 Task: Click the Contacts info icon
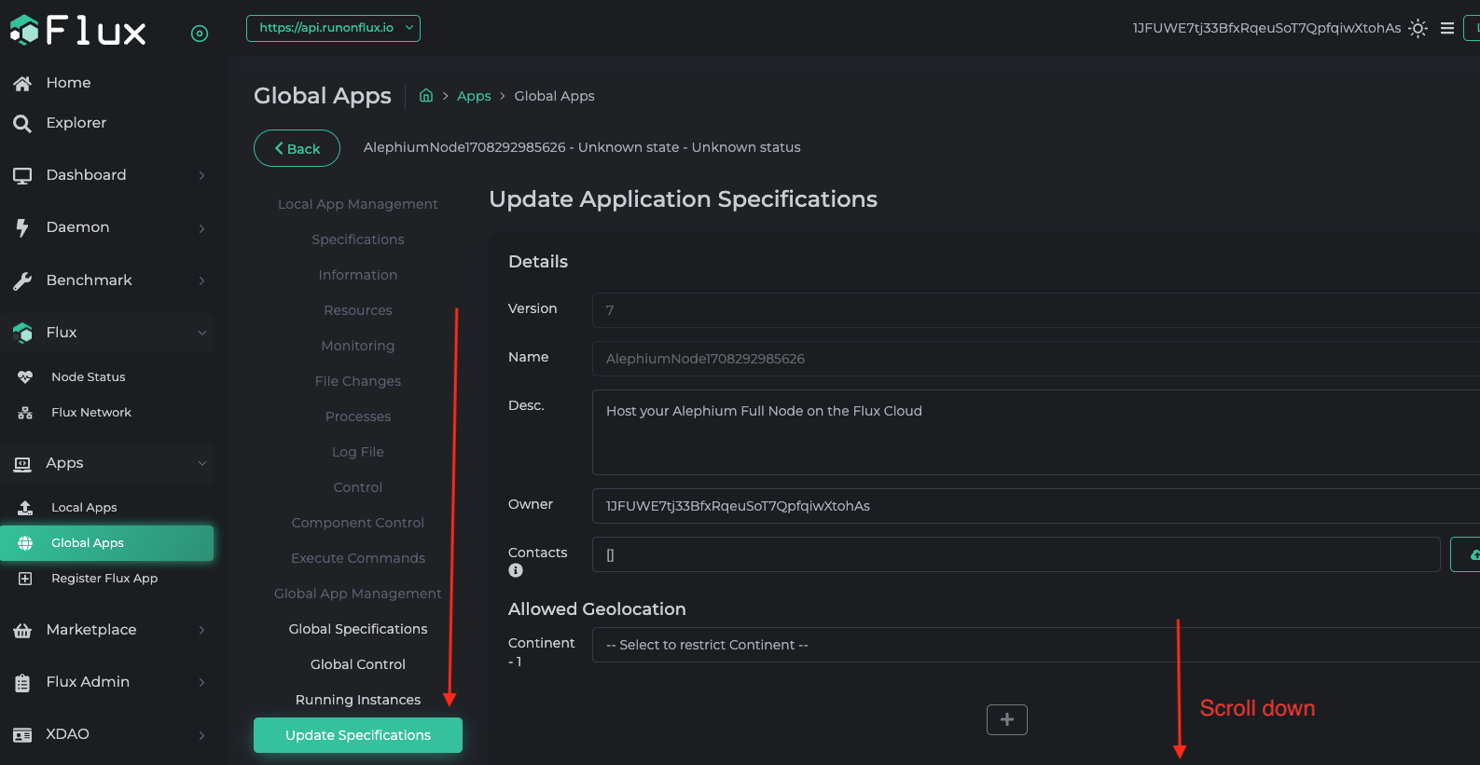(x=516, y=570)
